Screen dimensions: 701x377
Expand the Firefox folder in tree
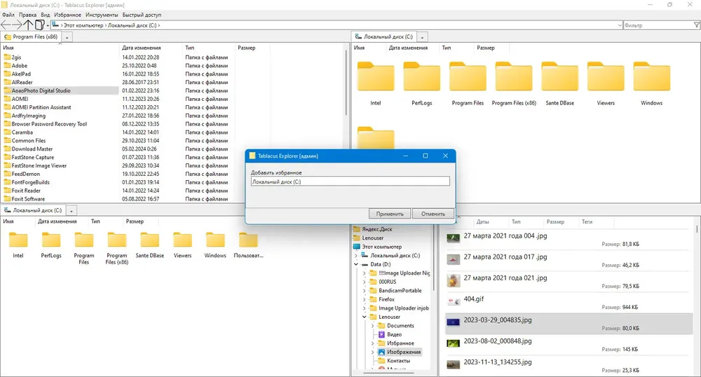pyautogui.click(x=365, y=299)
